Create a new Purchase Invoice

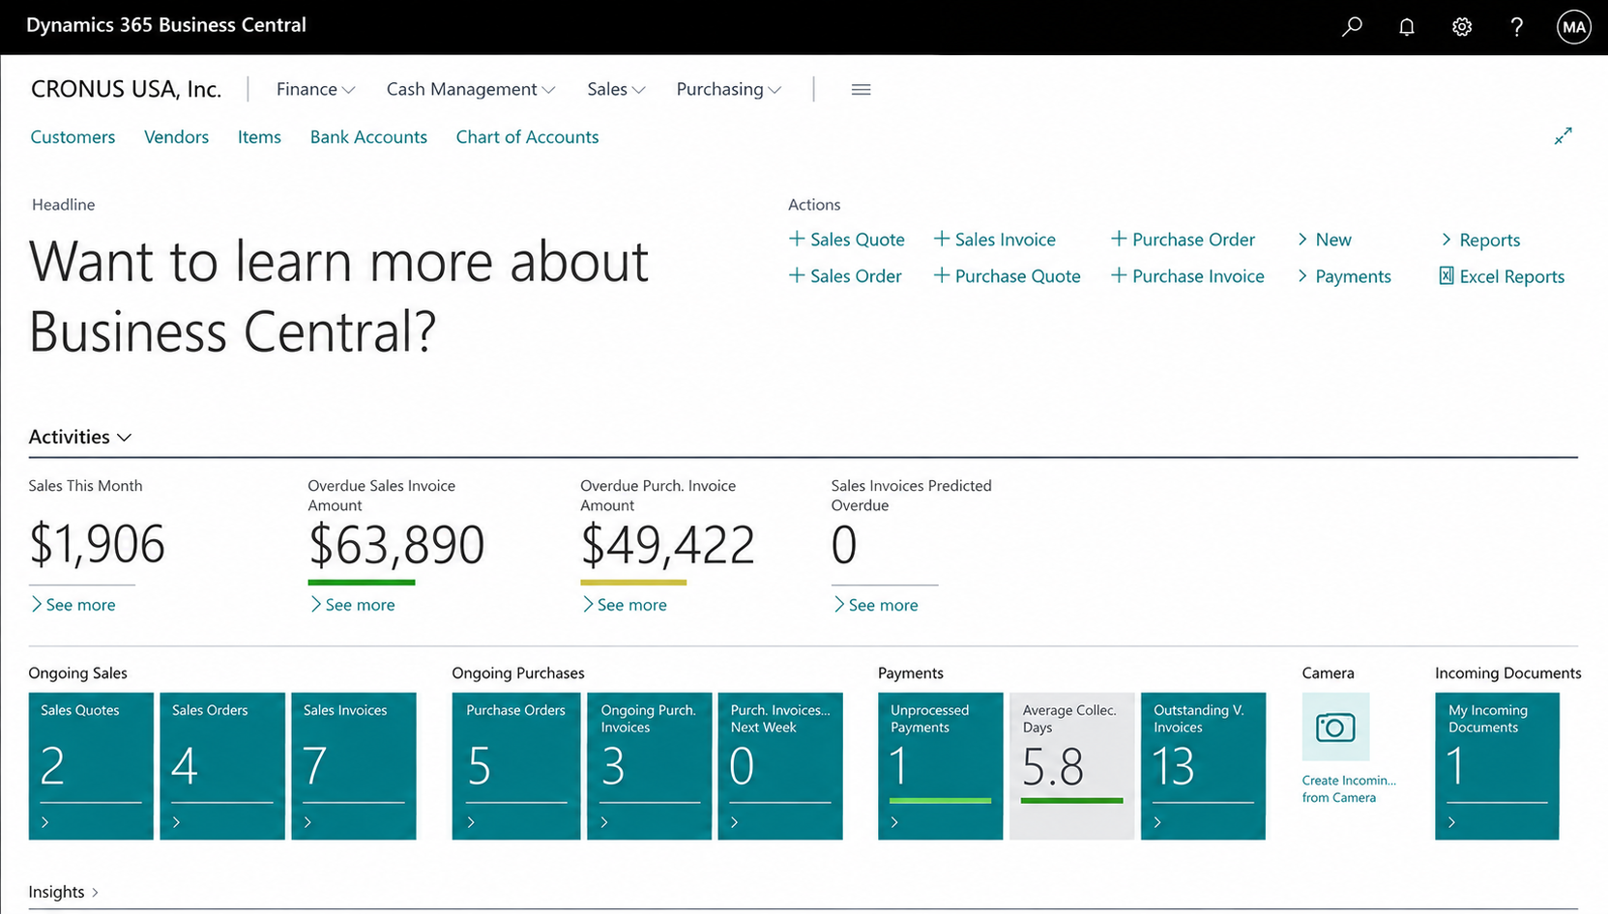tap(1187, 276)
